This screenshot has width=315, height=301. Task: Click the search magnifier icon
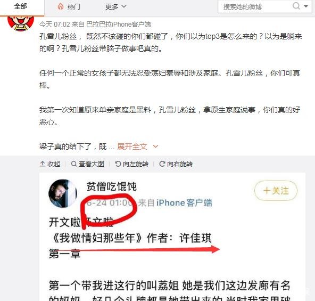(x=296, y=6)
